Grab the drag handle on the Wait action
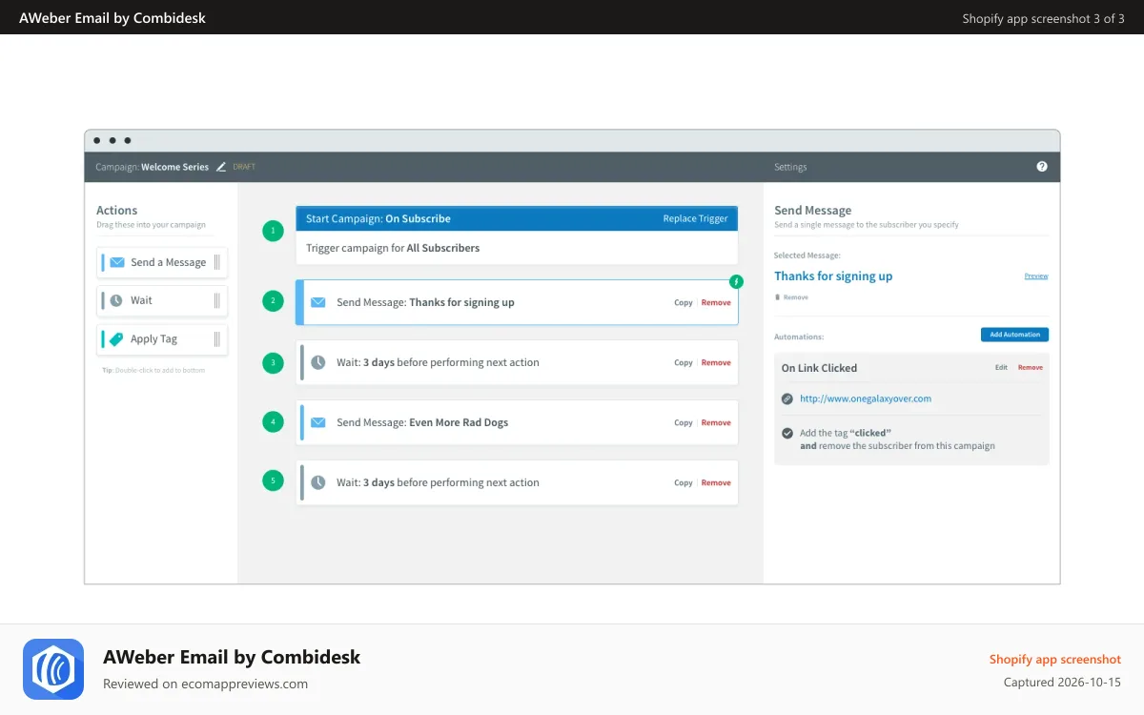 click(x=217, y=300)
